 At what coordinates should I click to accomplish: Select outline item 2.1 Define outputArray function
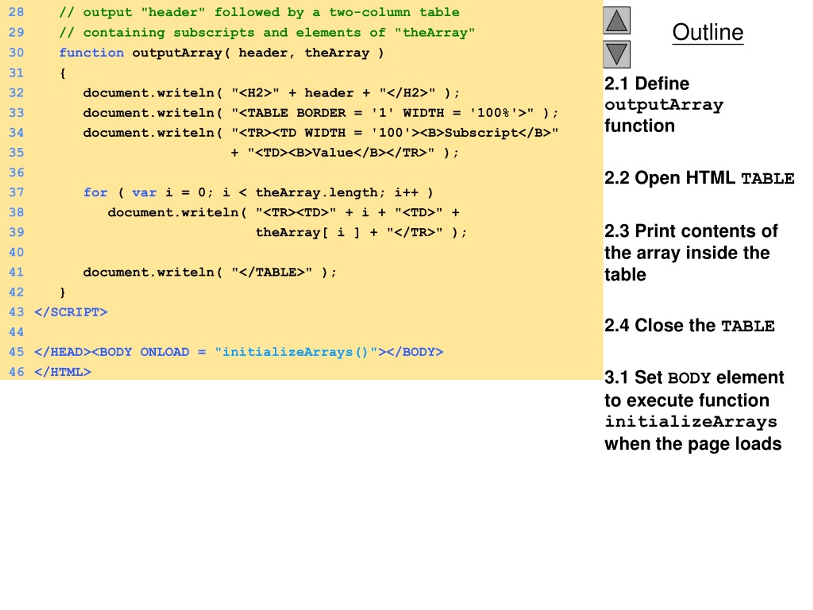point(664,105)
